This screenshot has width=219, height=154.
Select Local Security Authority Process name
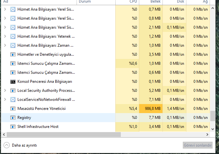(46, 91)
